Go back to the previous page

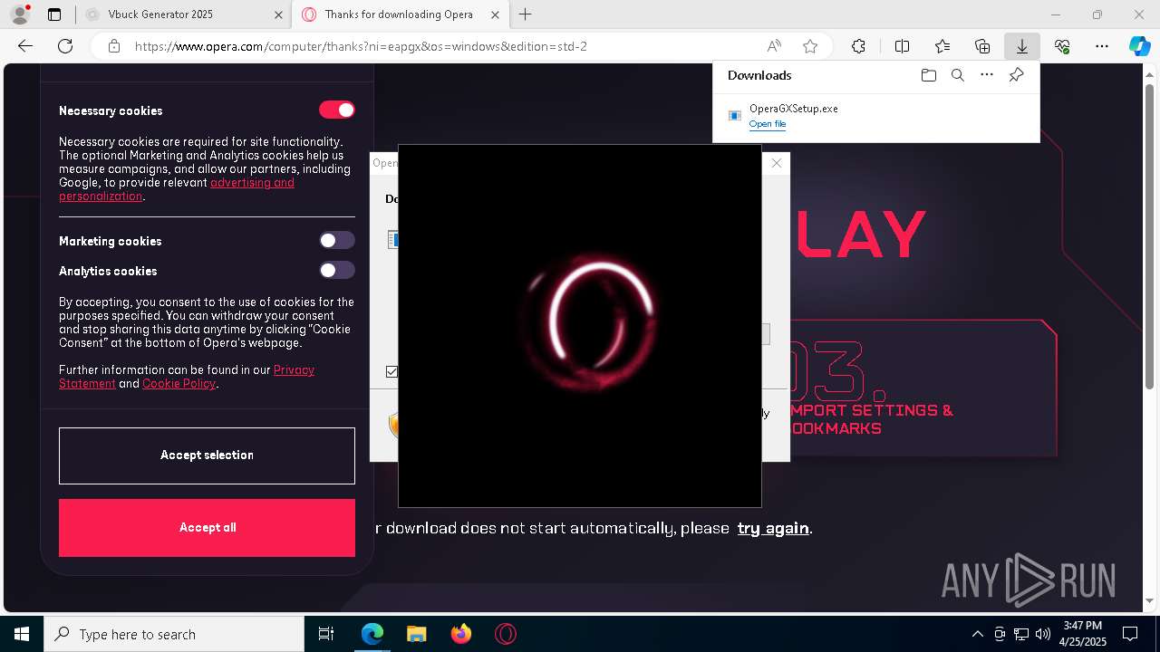coord(25,46)
